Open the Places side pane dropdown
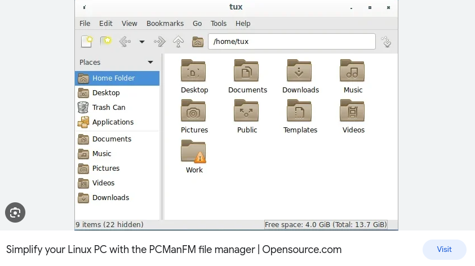Screen dimensions: 475x266 [150, 63]
